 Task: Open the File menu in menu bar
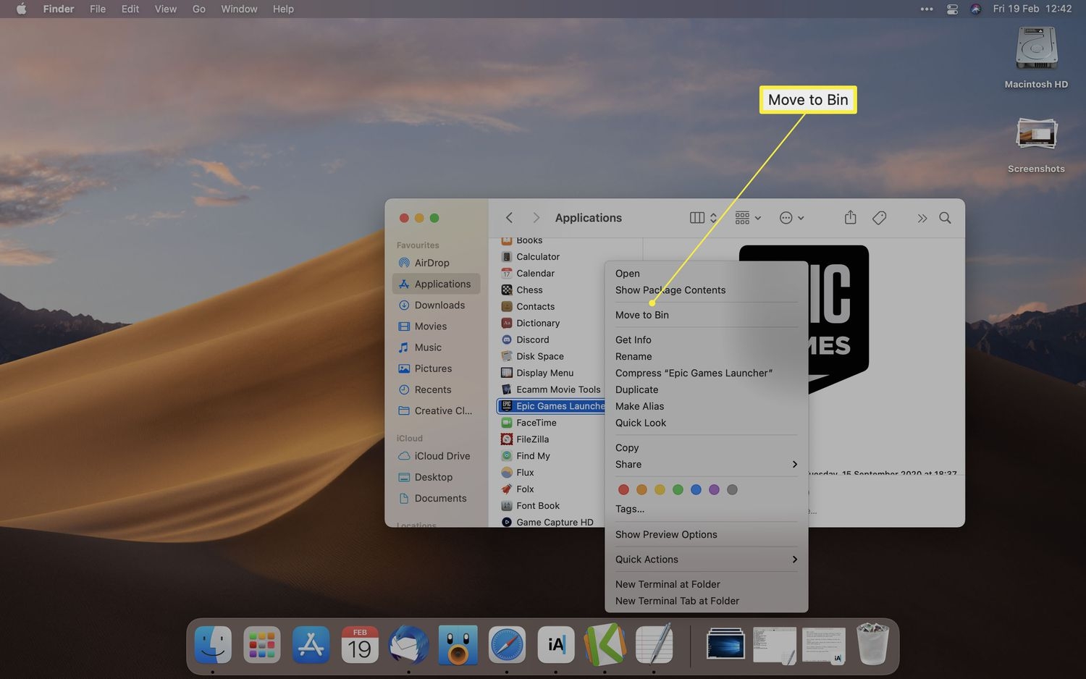98,9
